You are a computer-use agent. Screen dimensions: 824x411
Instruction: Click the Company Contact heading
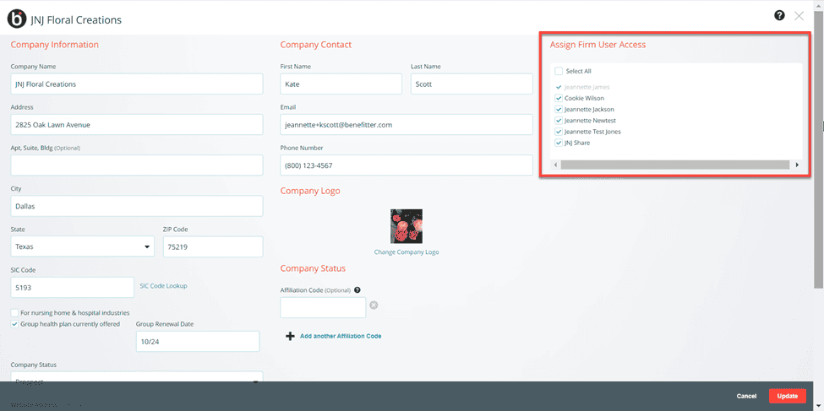(x=316, y=45)
